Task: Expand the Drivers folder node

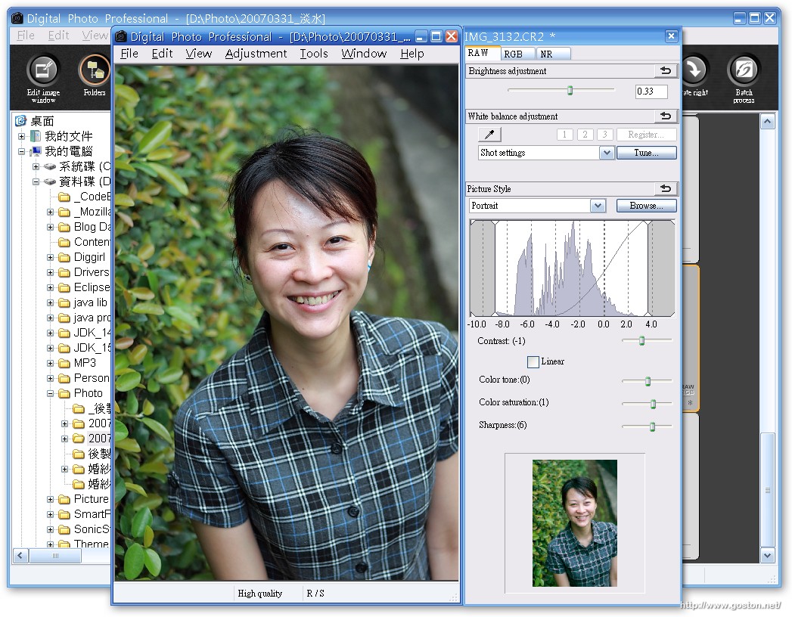Action: [x=51, y=273]
